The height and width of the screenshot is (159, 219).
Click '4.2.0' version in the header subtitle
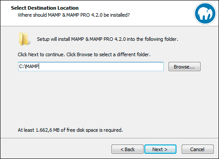click(97, 15)
